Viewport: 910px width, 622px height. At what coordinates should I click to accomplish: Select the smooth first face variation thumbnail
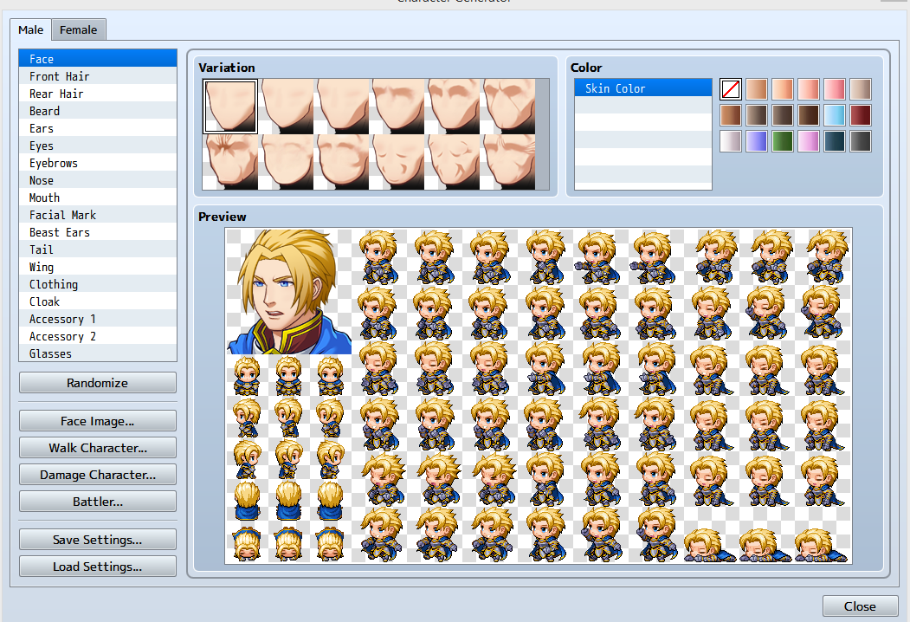[x=229, y=107]
